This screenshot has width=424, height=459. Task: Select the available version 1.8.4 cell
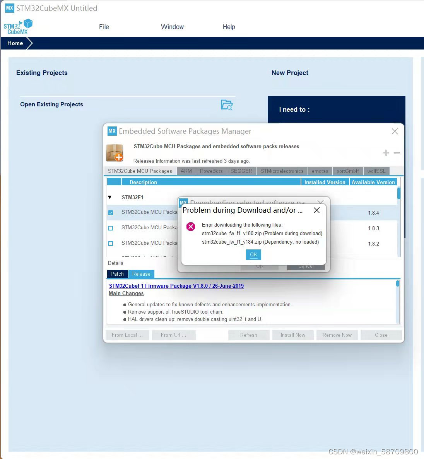click(x=373, y=213)
